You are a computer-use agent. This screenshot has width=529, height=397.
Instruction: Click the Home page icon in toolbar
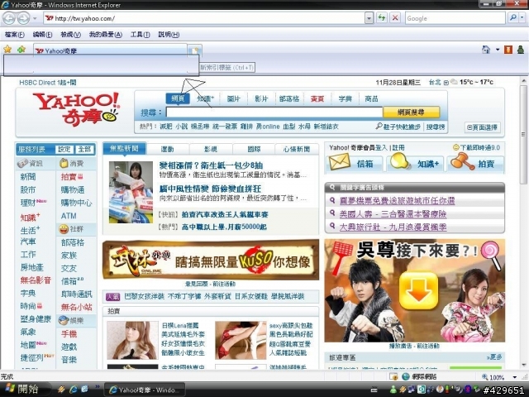click(486, 50)
